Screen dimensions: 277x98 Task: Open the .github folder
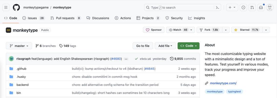[x=21, y=68]
